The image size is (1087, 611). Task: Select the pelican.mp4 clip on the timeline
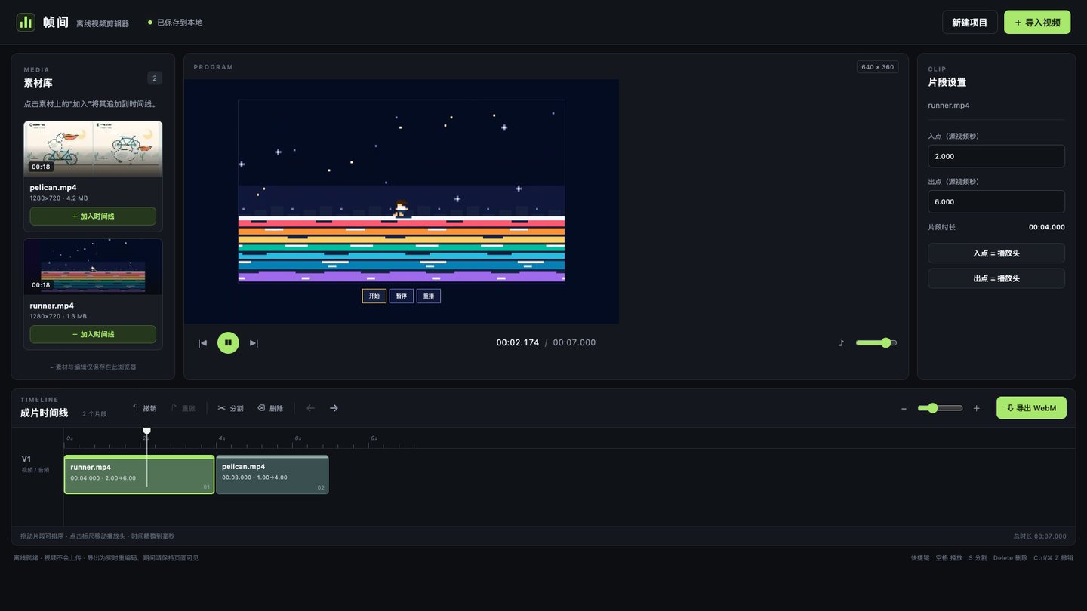pyautogui.click(x=273, y=474)
